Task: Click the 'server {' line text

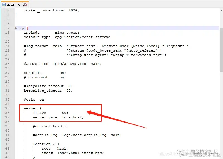Action: click(x=33, y=108)
